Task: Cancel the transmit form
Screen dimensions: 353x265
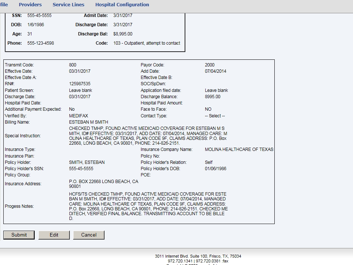Action: (x=89, y=235)
